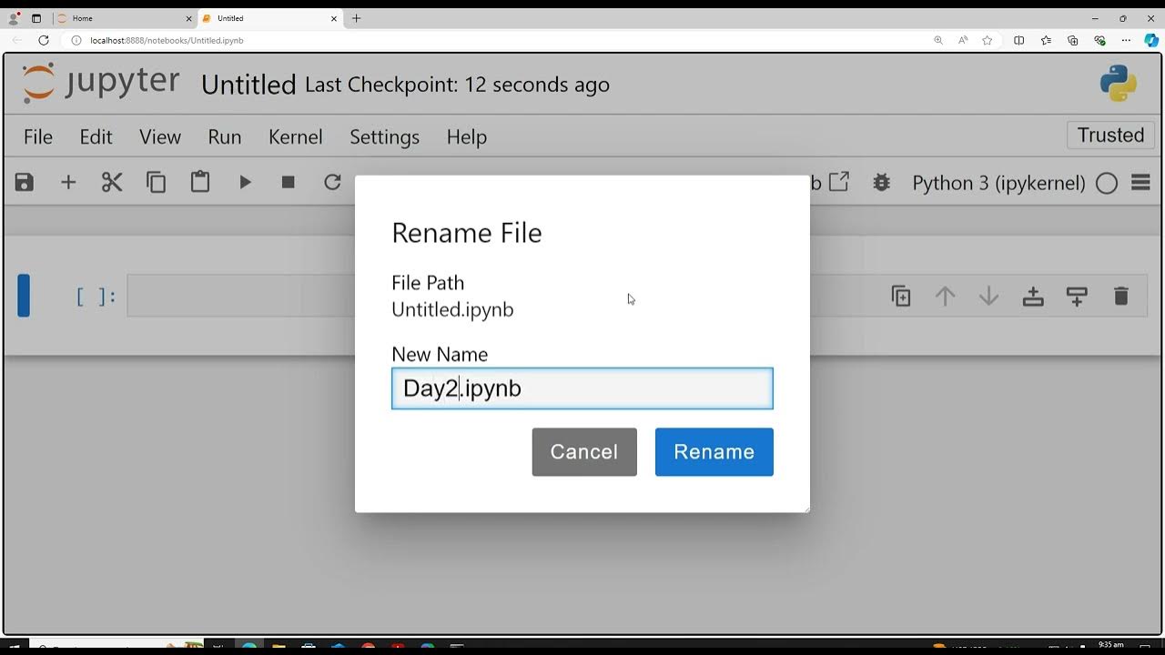Image resolution: width=1165 pixels, height=655 pixels.
Task: Expand the Settings menu
Action: click(x=384, y=136)
